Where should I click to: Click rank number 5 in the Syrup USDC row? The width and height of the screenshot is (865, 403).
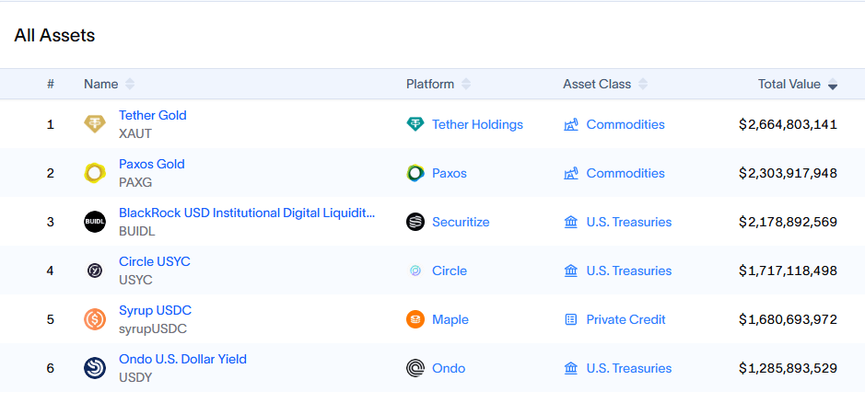coord(51,319)
